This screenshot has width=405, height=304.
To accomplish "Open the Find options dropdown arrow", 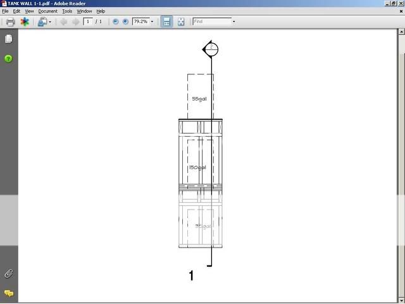I will point(234,22).
